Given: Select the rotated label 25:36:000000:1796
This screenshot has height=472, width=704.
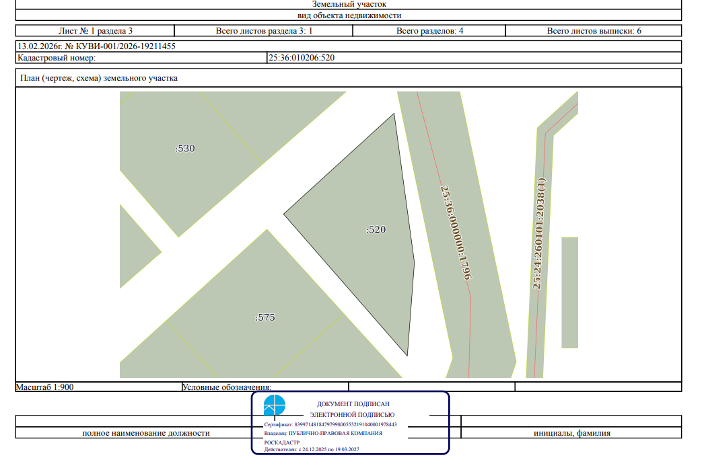Looking at the screenshot, I should 456,233.
